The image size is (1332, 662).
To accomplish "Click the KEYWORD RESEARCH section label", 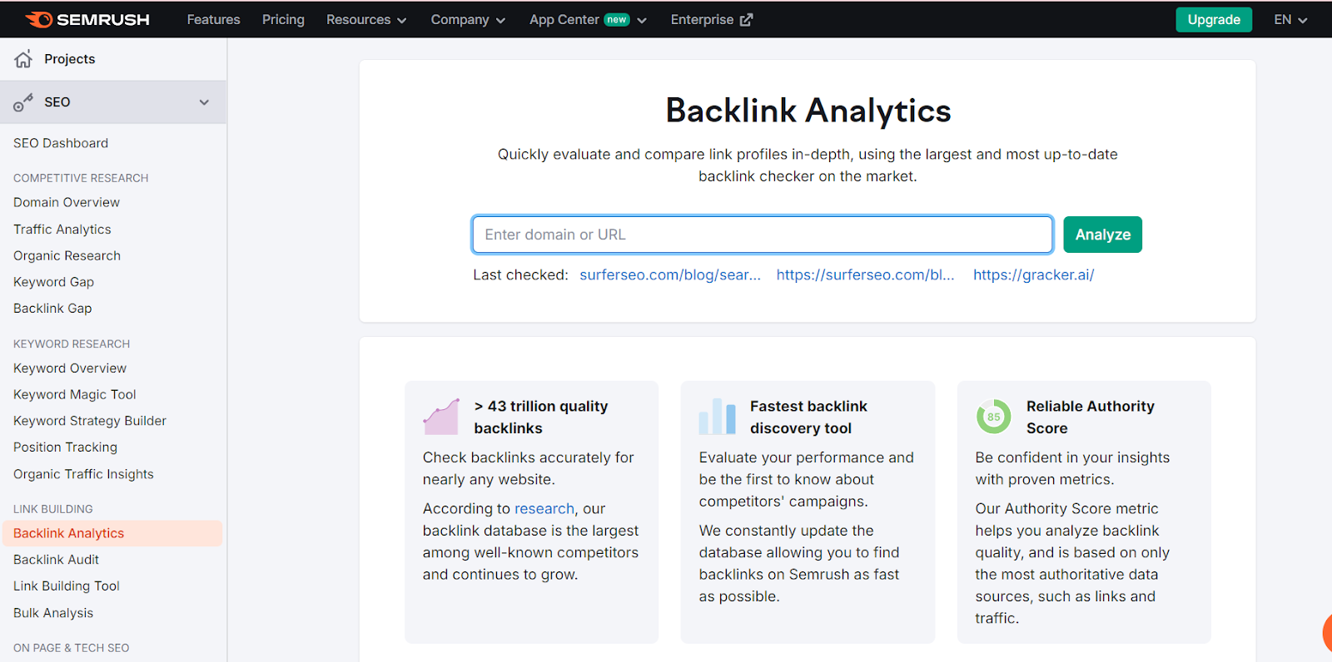I will tap(72, 343).
